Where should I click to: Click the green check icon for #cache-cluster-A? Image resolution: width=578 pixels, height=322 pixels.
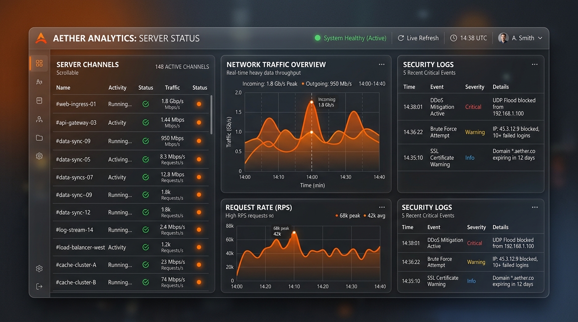tap(146, 265)
